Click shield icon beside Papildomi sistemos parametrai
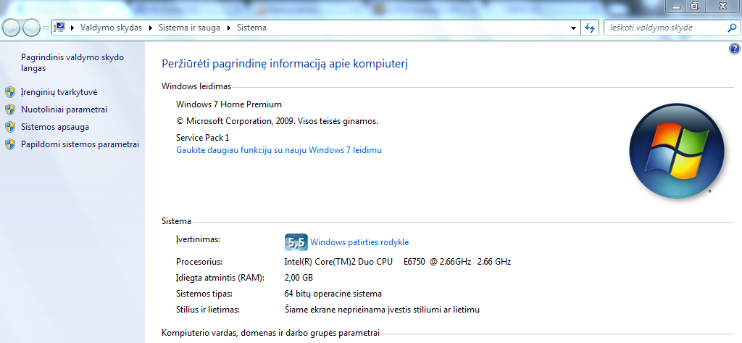 (x=10, y=144)
